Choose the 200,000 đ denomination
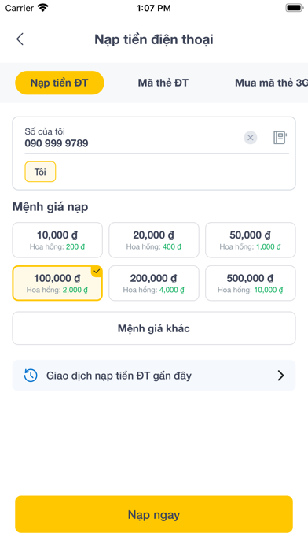Image resolution: width=308 pixels, height=548 pixels. [154, 283]
